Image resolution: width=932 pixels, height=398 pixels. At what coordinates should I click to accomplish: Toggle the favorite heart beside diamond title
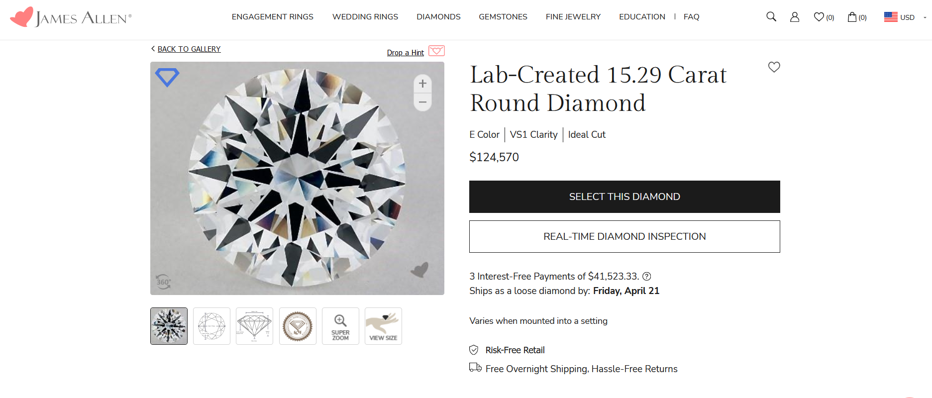(x=774, y=67)
